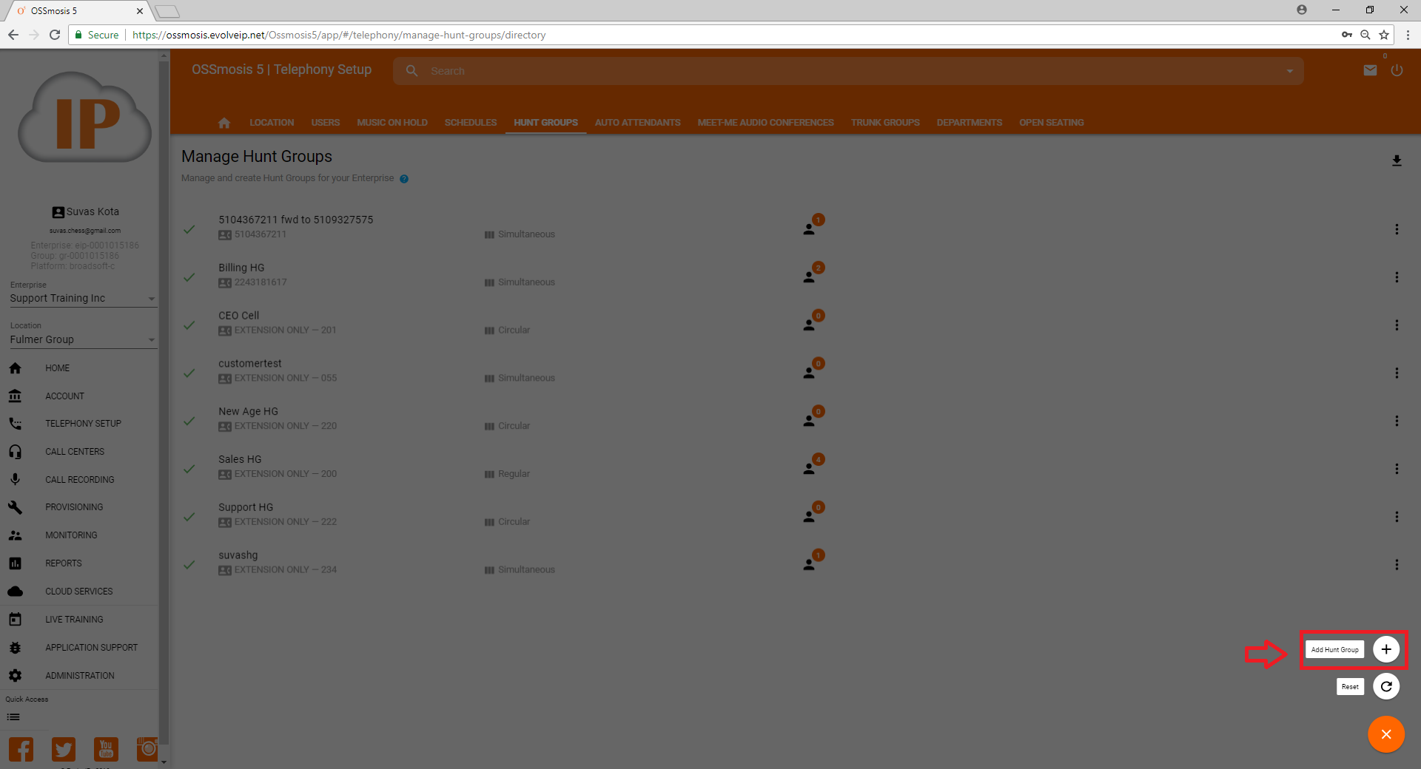Toggle the checkmark for CEO Cell
Screen dimensions: 1421x769
click(189, 325)
